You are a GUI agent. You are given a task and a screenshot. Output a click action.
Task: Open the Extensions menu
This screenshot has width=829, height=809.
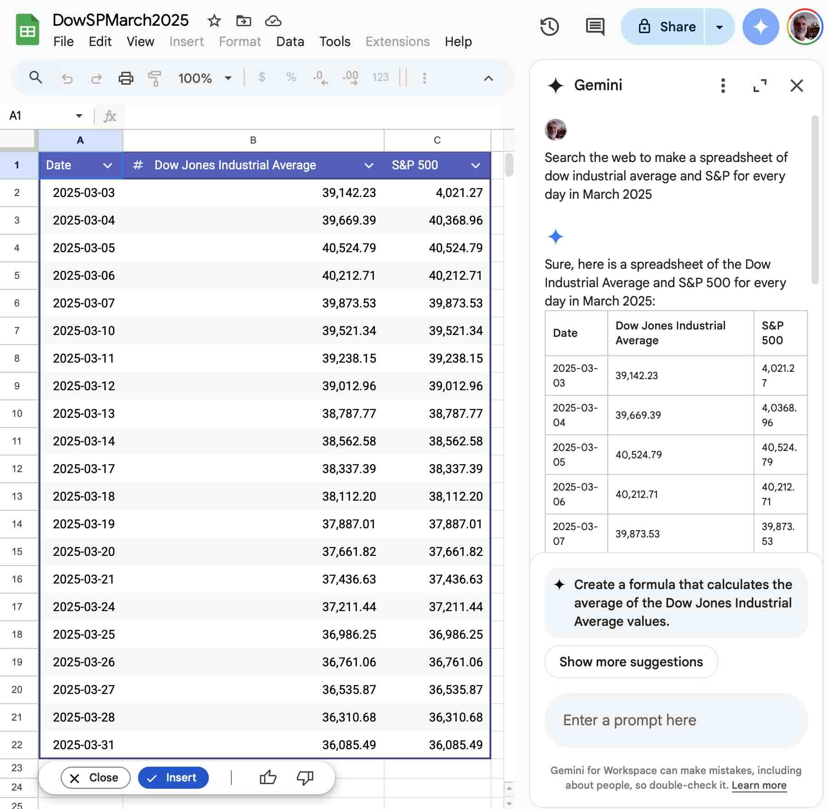(397, 41)
